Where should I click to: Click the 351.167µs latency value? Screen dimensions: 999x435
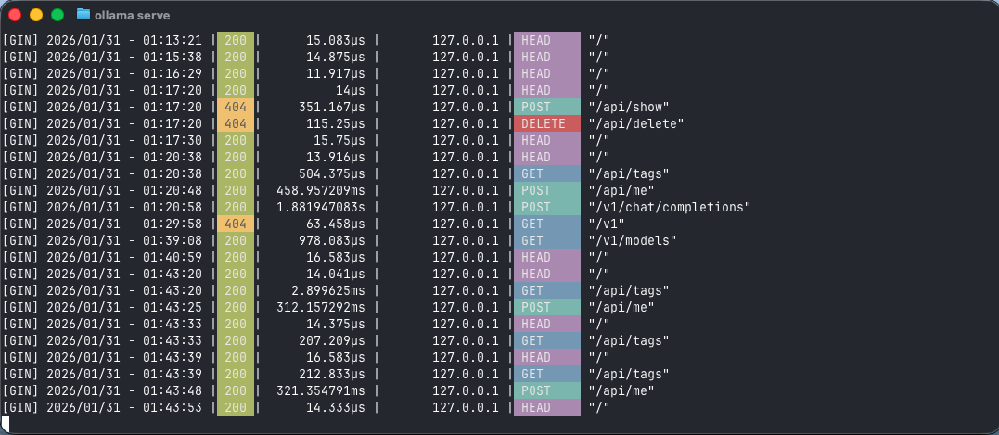pos(332,107)
